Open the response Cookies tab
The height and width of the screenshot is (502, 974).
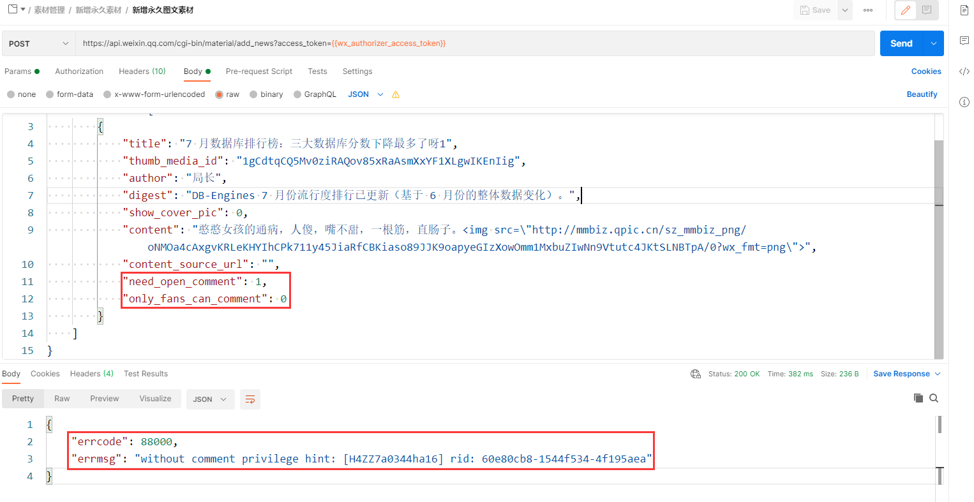(x=45, y=374)
